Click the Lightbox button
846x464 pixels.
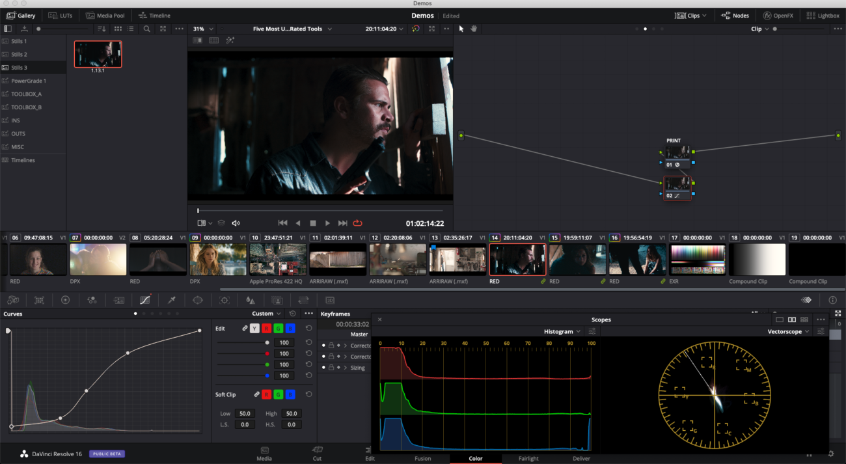pos(823,15)
